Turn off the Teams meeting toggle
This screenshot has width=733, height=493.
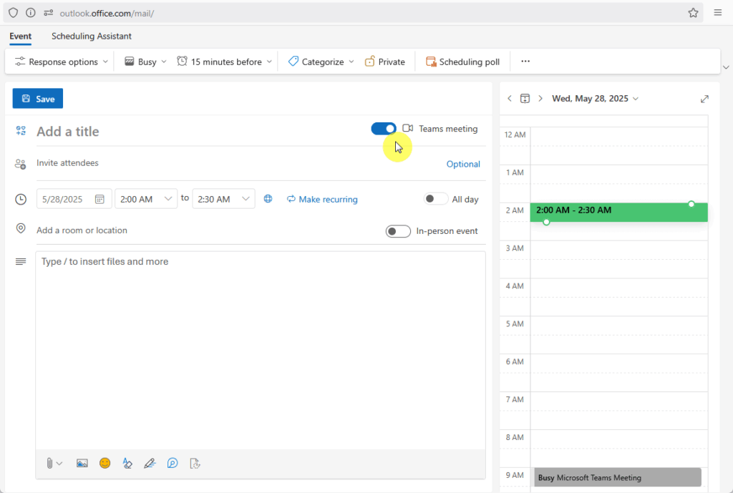[x=384, y=129]
